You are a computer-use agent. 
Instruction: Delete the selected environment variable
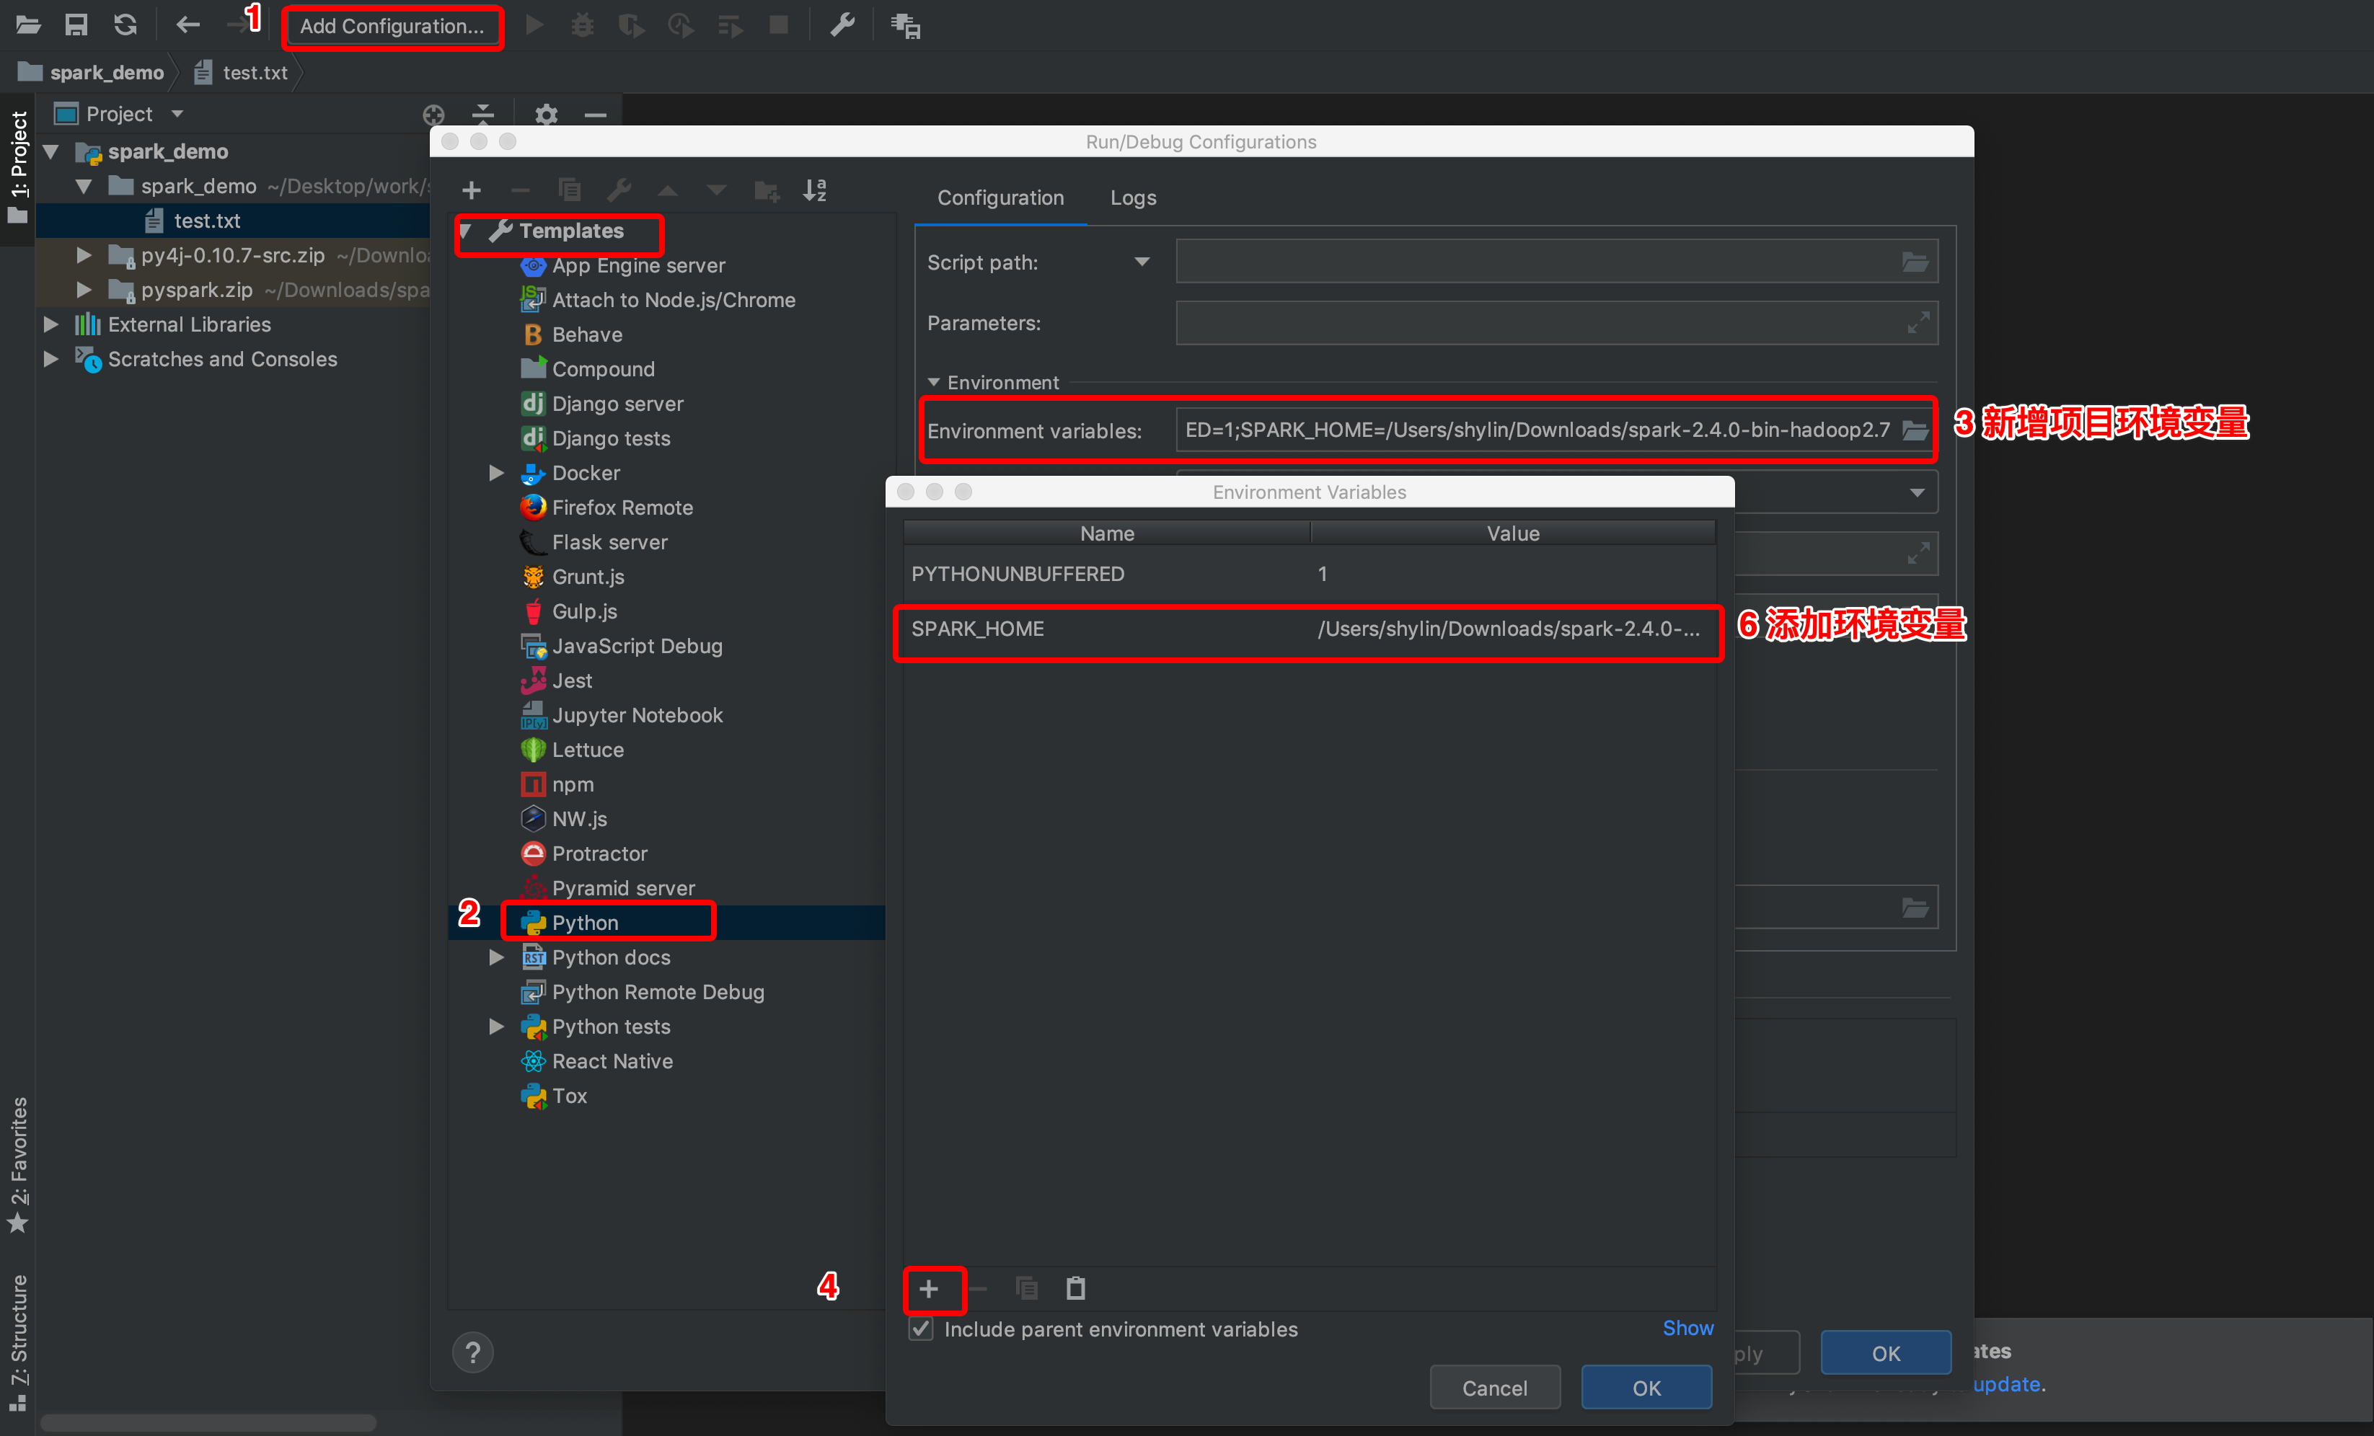coord(978,1289)
